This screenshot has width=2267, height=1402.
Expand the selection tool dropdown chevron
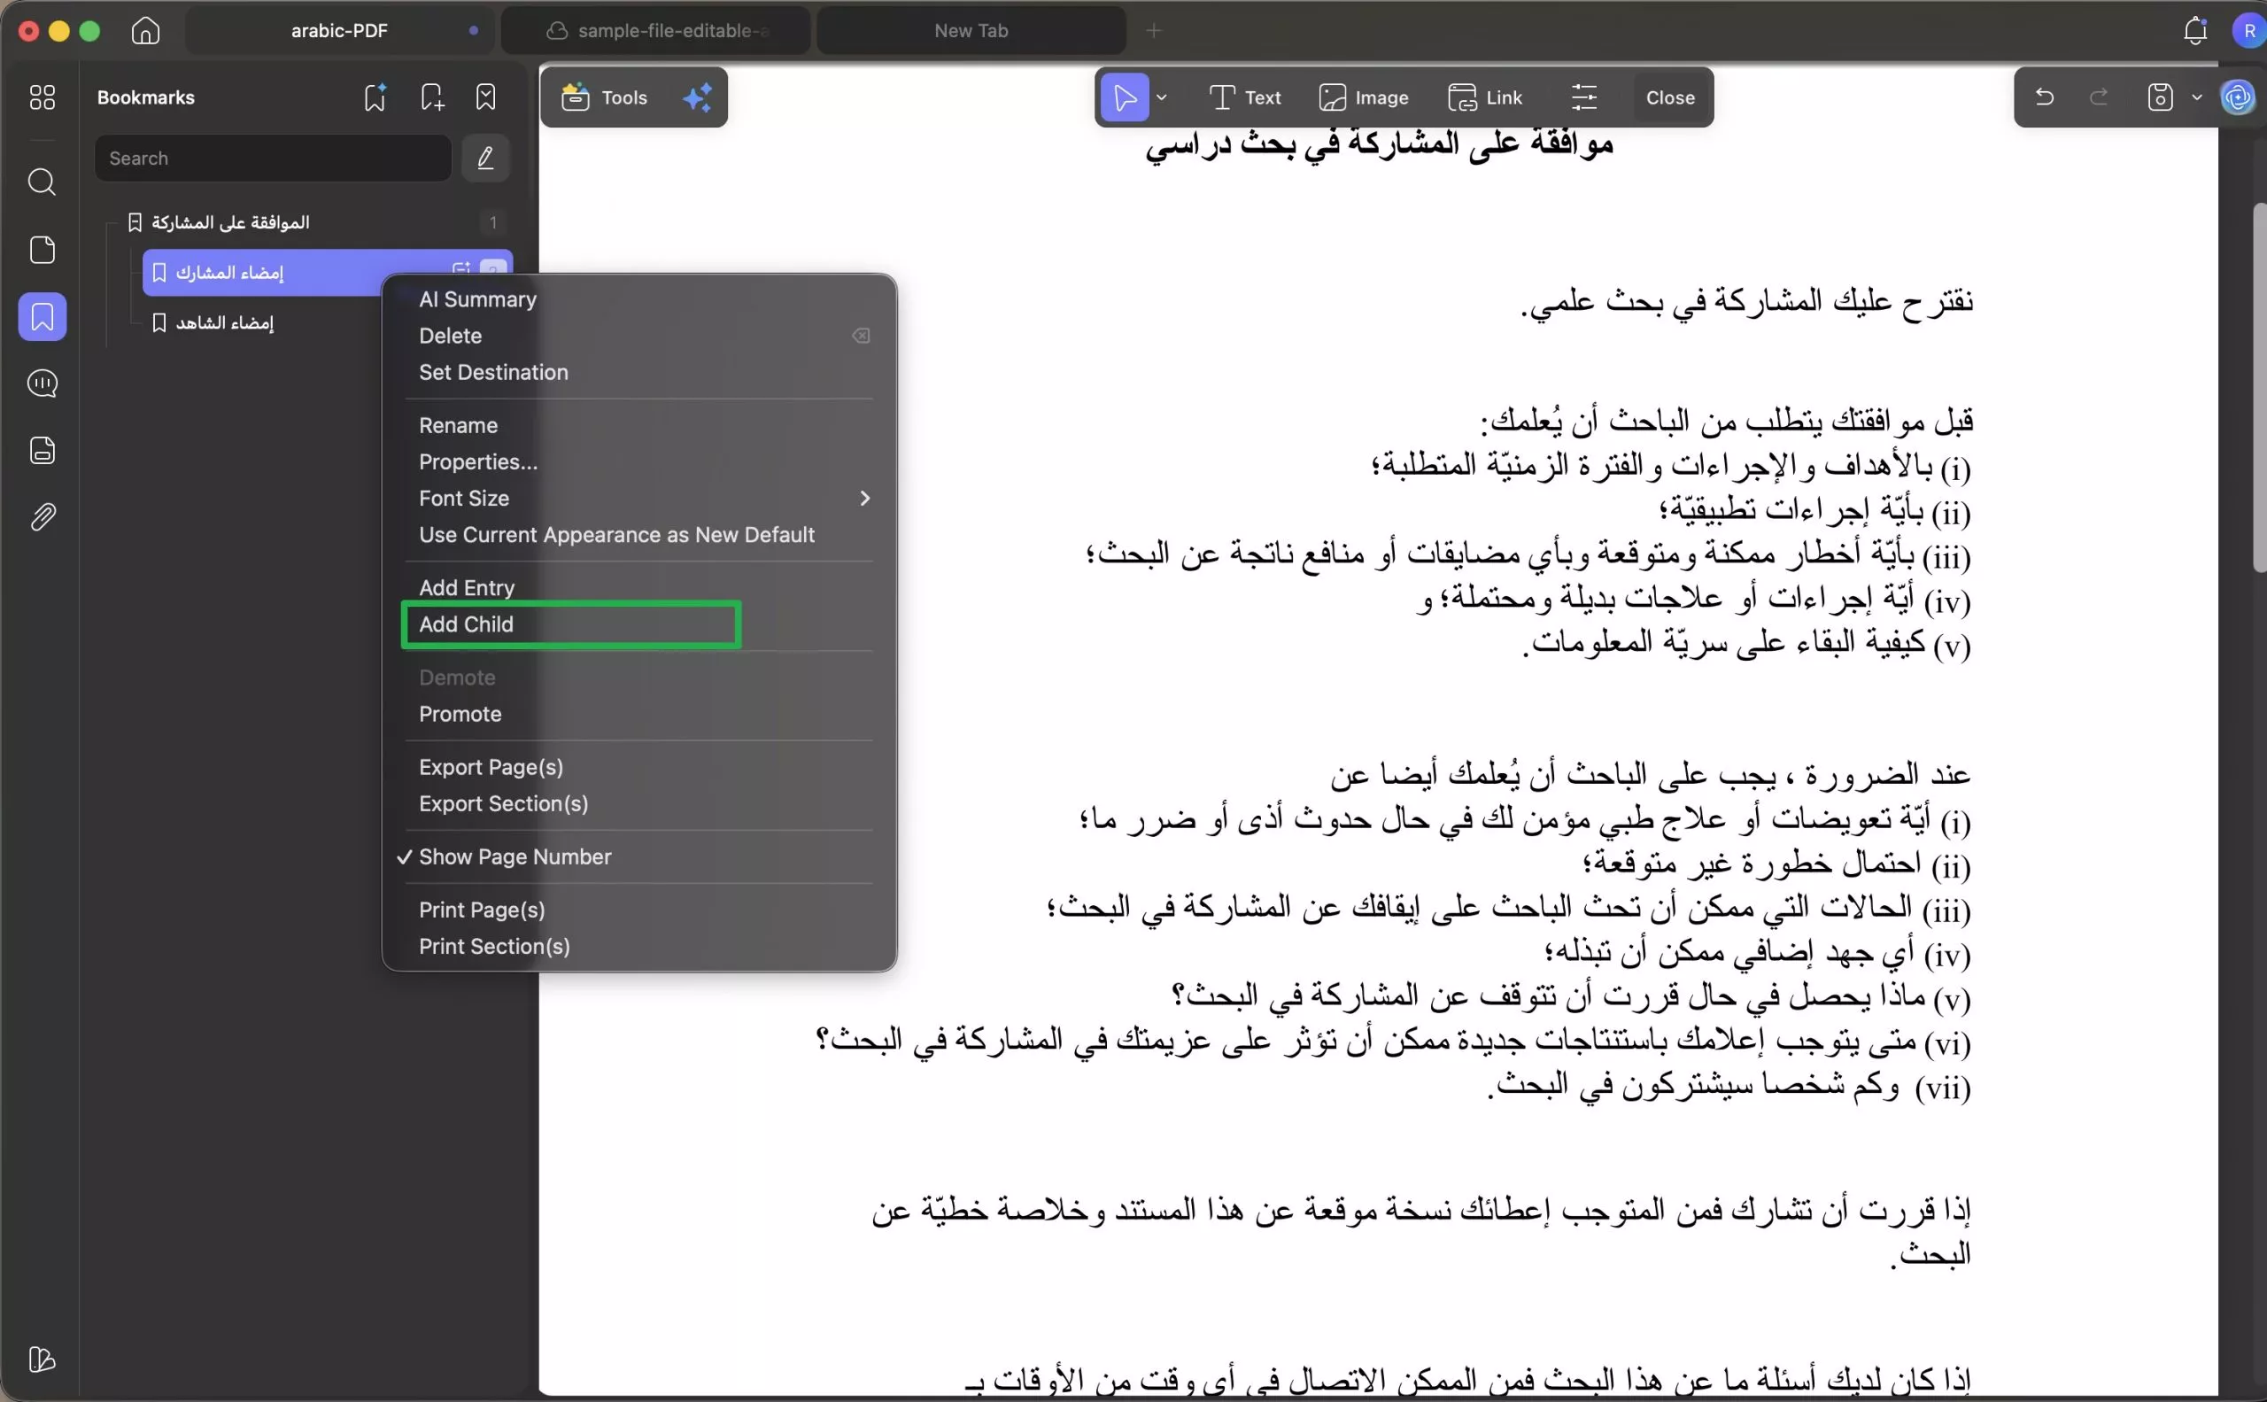(1162, 97)
